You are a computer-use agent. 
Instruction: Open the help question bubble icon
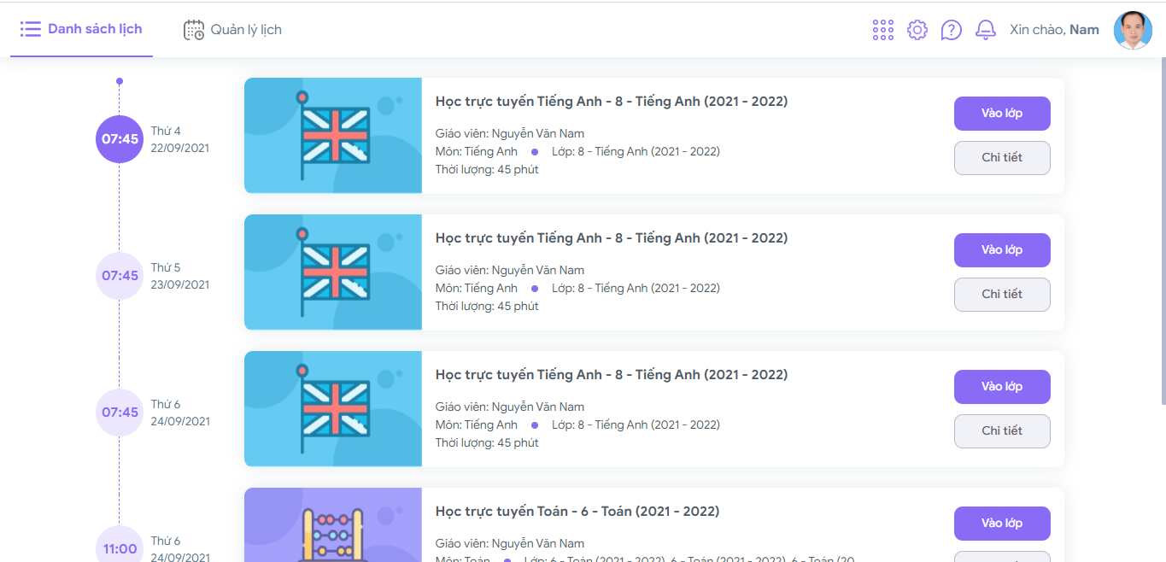952,30
